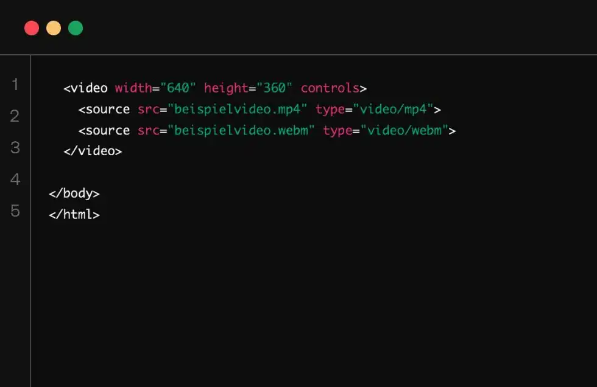Click the "640" width value
Viewport: 597px width, 387px height.
[178, 88]
